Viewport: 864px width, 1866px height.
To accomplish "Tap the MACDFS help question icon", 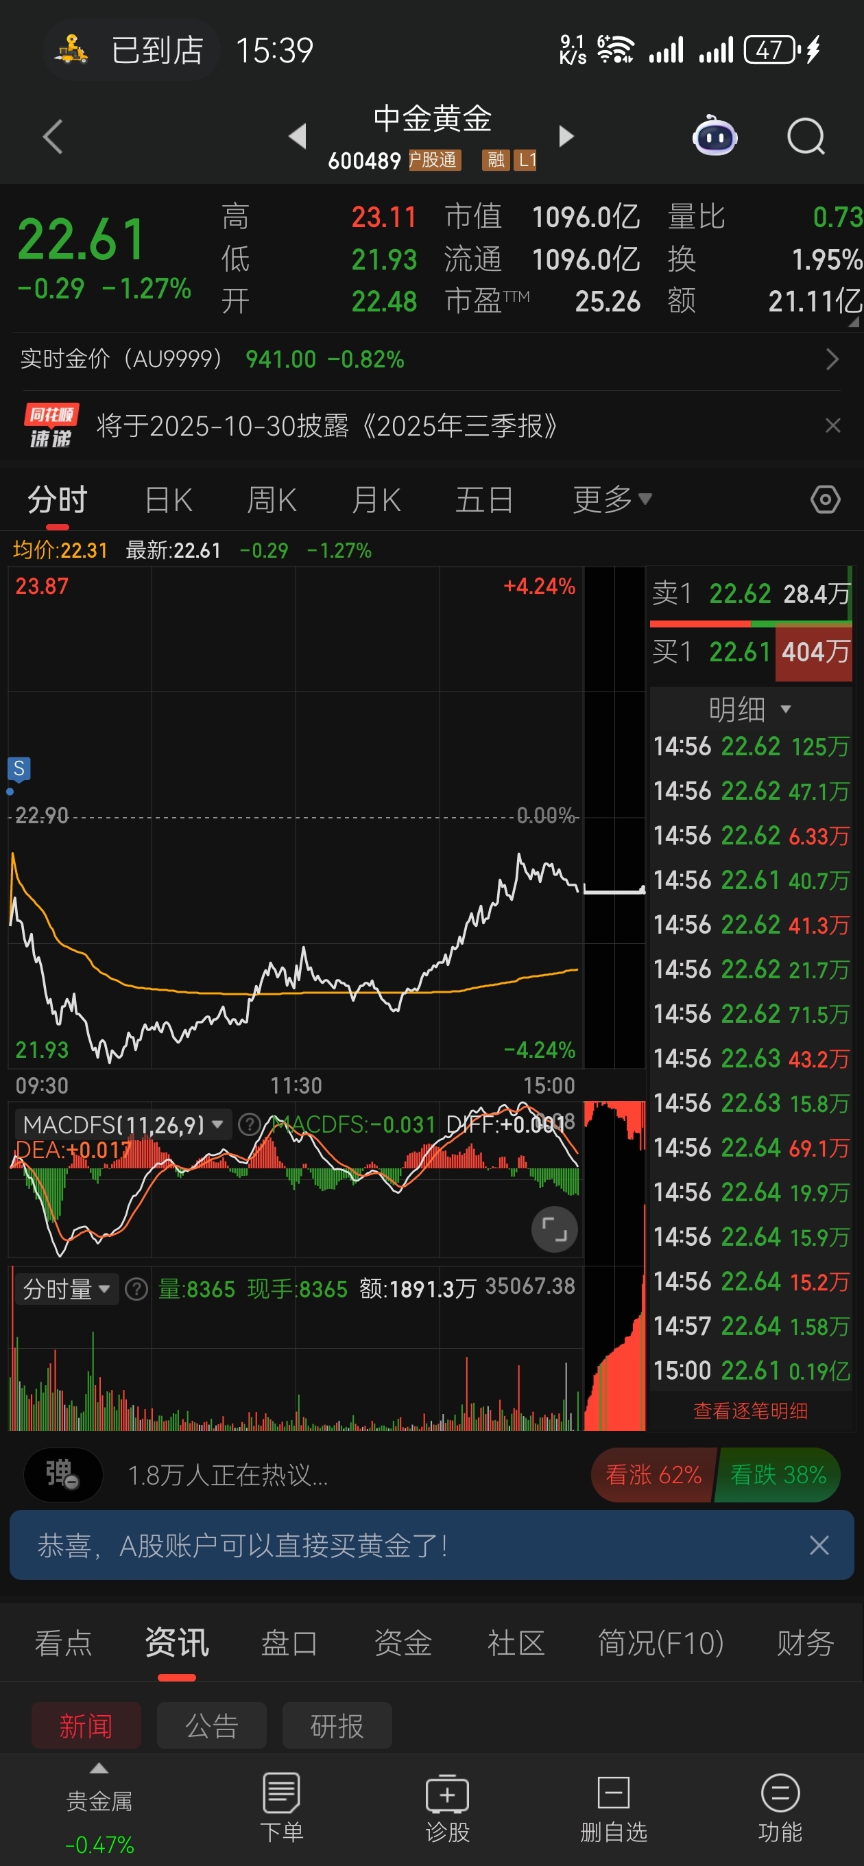I will 249,1125.
